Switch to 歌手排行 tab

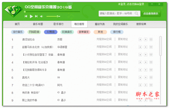[59, 24]
